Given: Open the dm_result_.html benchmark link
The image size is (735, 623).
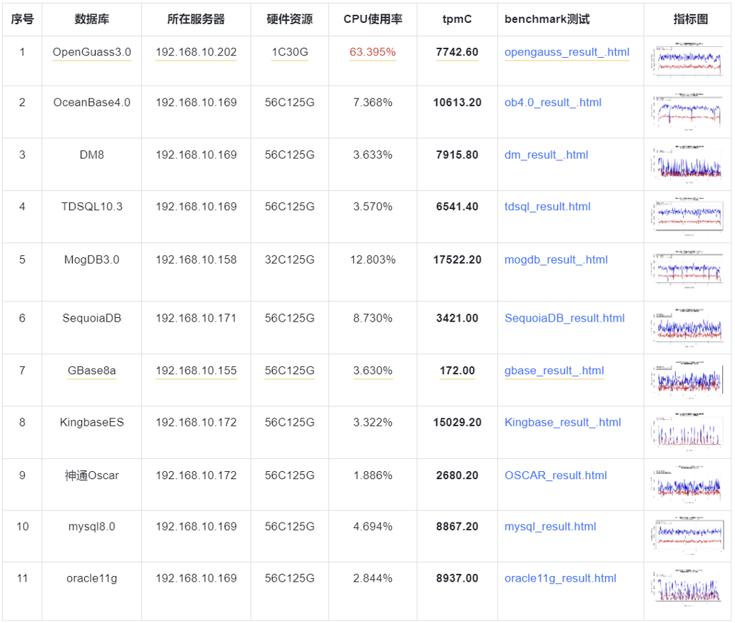Looking at the screenshot, I should coord(546,155).
